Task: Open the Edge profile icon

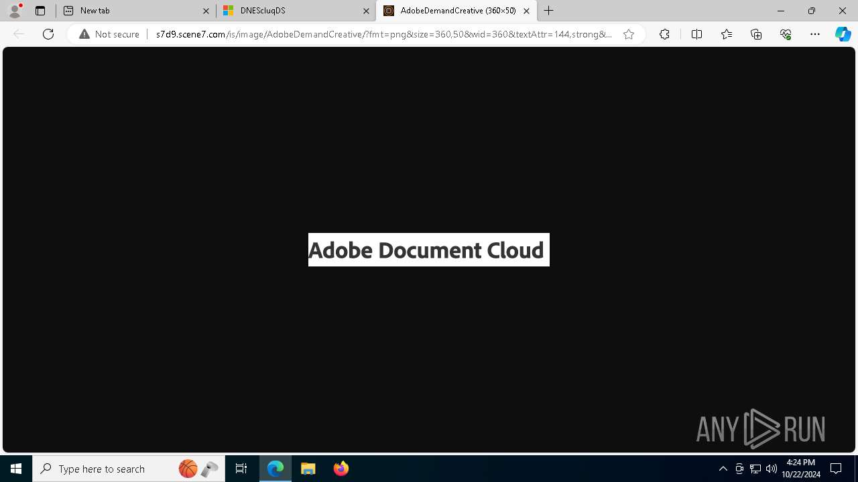Action: pyautogui.click(x=15, y=11)
